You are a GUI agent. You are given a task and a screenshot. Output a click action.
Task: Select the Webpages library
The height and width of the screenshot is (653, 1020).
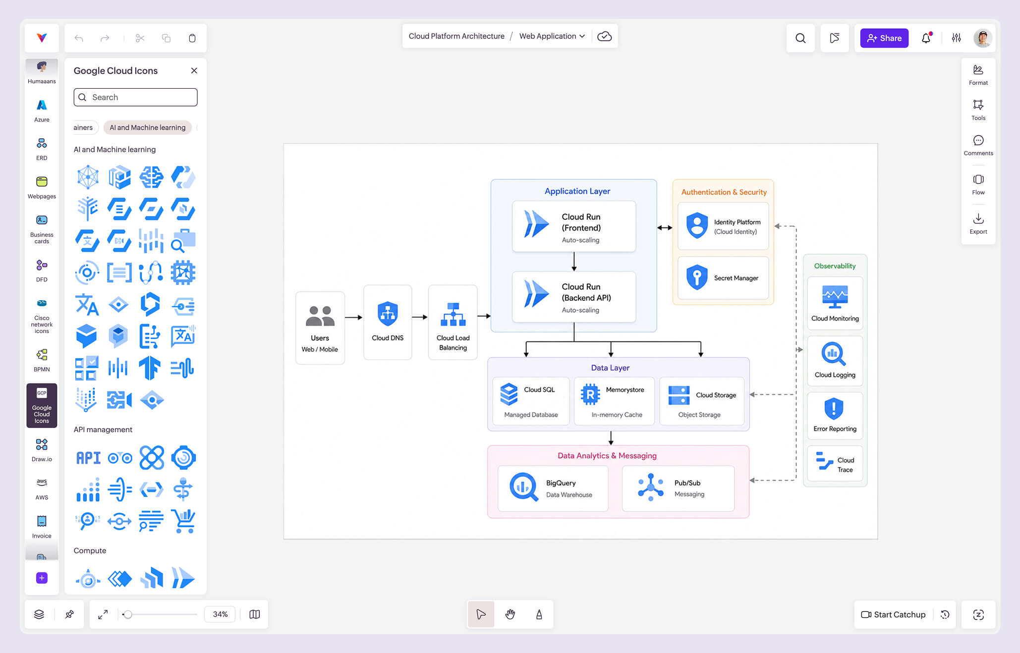(42, 187)
